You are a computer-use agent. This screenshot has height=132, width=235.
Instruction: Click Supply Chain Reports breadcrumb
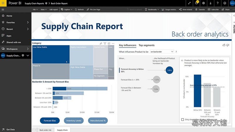pos(34,3)
